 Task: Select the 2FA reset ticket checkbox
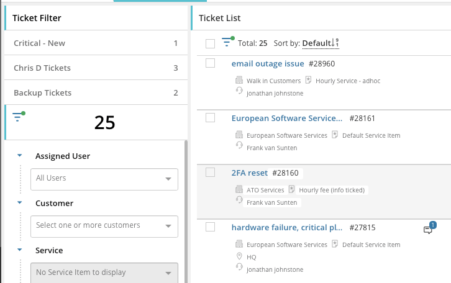coord(210,173)
